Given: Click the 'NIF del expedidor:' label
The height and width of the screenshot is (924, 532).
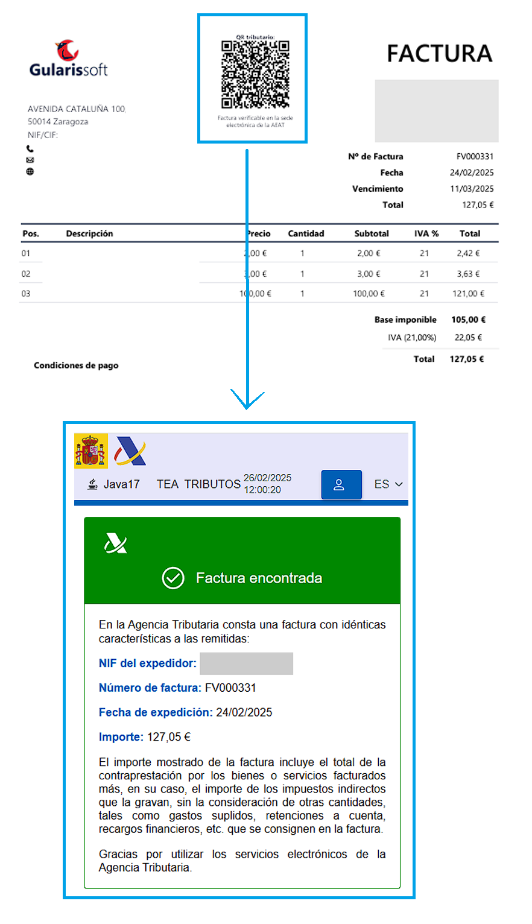Looking at the screenshot, I should [148, 663].
